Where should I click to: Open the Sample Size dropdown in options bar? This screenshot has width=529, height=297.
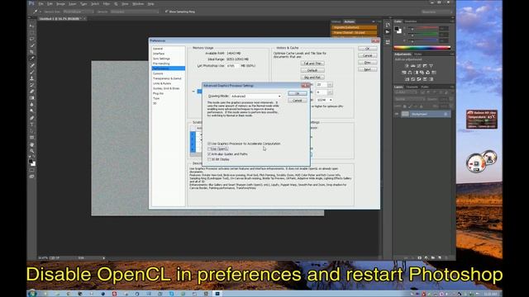click(x=79, y=12)
